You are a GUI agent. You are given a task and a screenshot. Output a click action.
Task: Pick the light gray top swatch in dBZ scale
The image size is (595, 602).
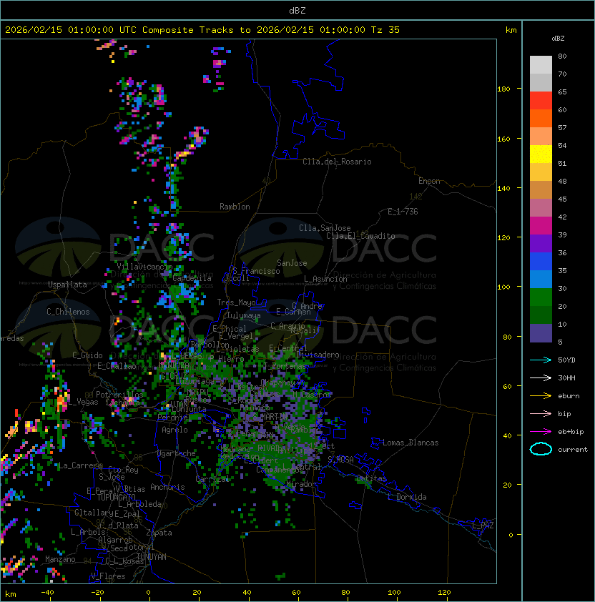(541, 64)
